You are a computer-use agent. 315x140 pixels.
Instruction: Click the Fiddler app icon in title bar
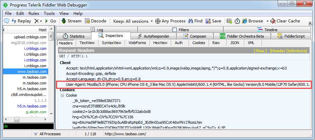coord(5,5)
